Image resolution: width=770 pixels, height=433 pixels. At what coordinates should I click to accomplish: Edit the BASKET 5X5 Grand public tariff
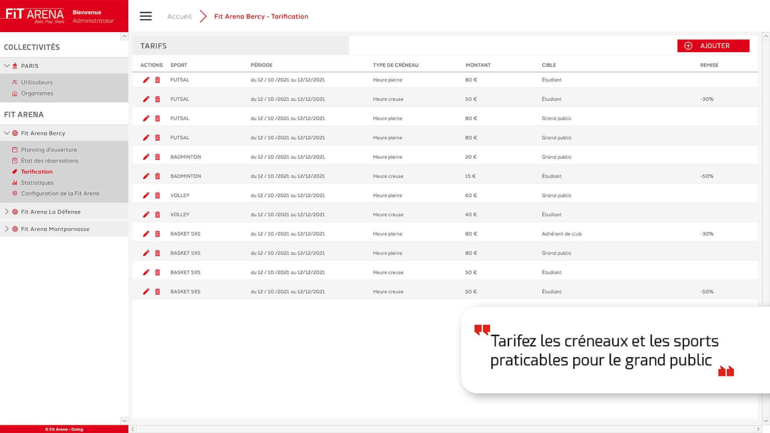pyautogui.click(x=146, y=253)
